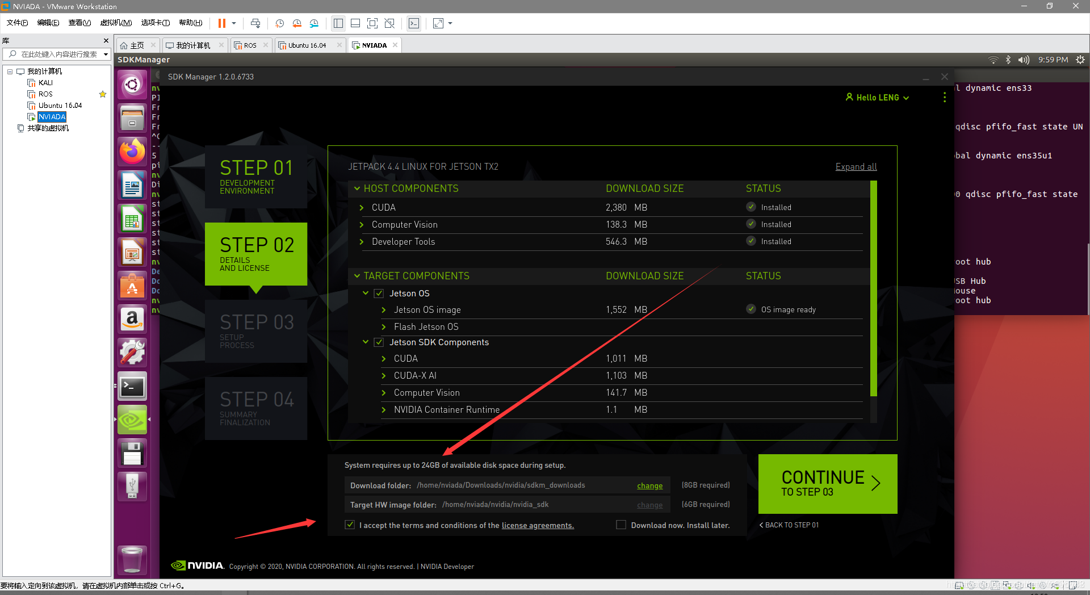
Task: Expand the host Computer Vision row
Action: pos(362,225)
